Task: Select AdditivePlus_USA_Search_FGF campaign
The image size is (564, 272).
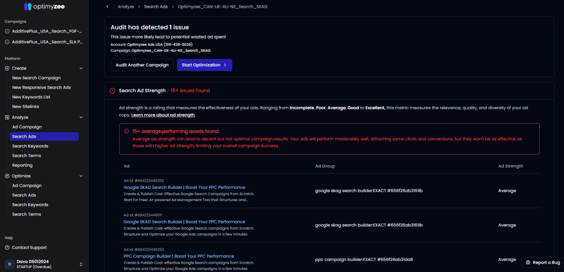Action: coord(47,31)
